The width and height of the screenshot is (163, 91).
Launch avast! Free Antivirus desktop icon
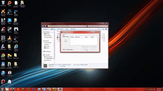3,13
